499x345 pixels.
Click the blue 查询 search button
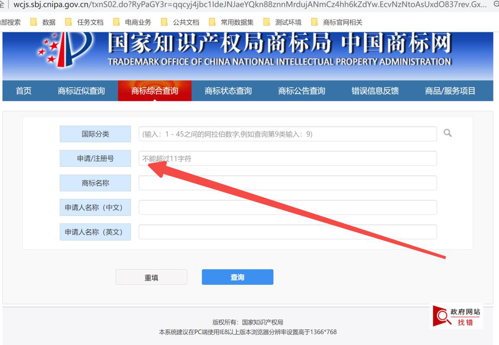coord(238,277)
